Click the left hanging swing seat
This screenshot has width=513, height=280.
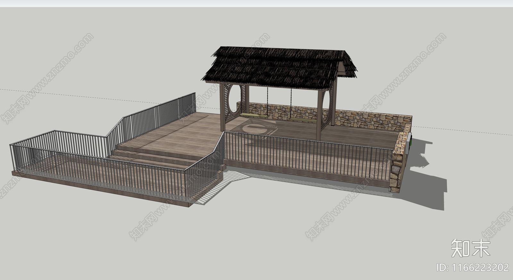[255, 116]
